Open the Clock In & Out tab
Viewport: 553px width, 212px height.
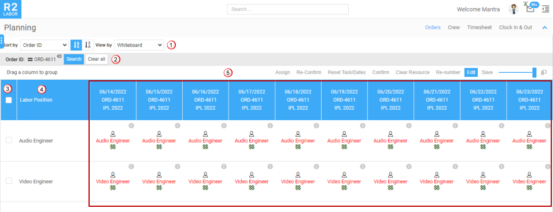(x=515, y=27)
